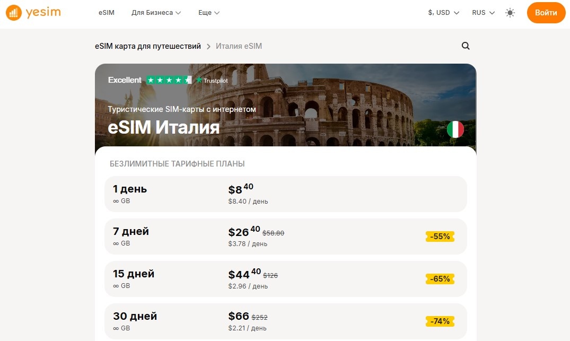This screenshot has width=570, height=341.
Task: Click the БЕЗЛИМИТНЫЕ ТАРИФНЫЕ ПЛАНЫ heading
Action: pyautogui.click(x=177, y=164)
